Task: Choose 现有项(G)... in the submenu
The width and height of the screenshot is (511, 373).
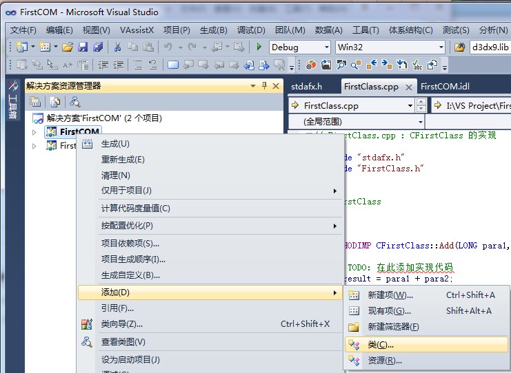Action: pyautogui.click(x=426, y=311)
